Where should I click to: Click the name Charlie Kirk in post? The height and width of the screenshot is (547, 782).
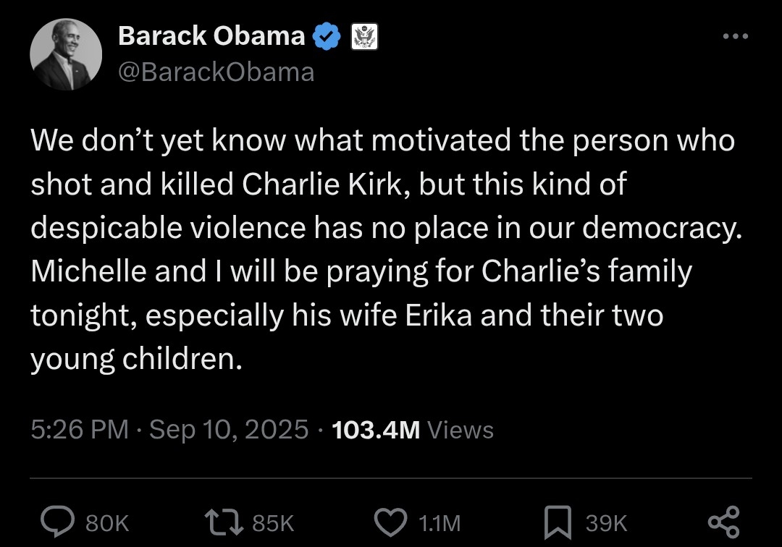pos(321,185)
